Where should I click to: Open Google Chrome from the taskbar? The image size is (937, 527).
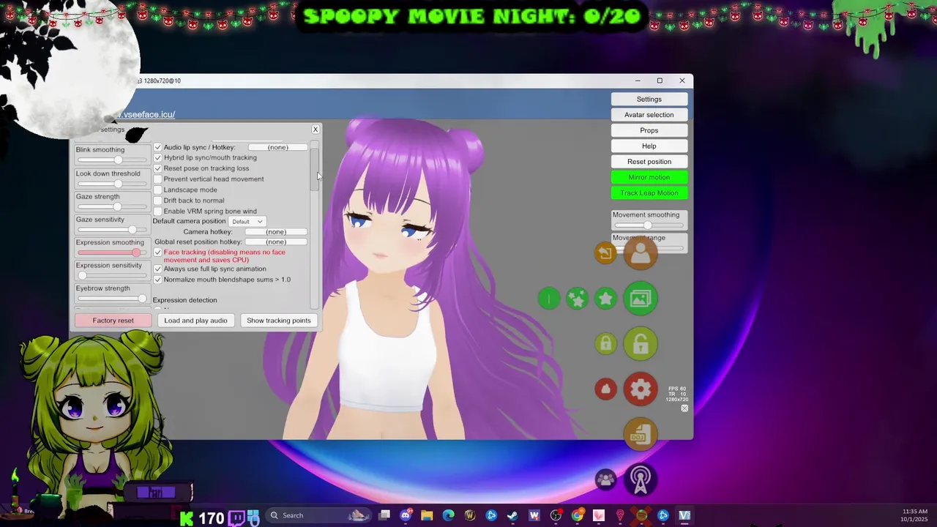[577, 515]
